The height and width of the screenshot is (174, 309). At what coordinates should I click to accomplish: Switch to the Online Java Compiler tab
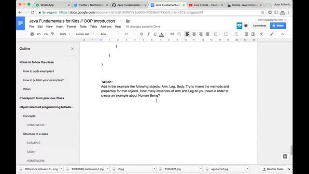[245, 5]
